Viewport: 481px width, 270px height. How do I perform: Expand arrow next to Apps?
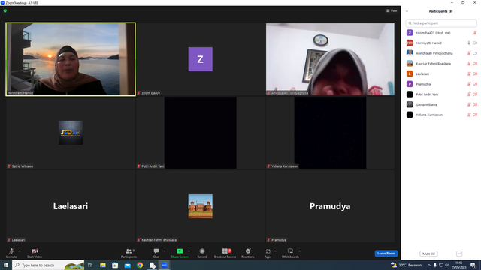click(x=275, y=251)
